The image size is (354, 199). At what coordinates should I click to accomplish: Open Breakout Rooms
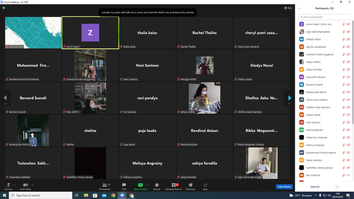click(174, 186)
